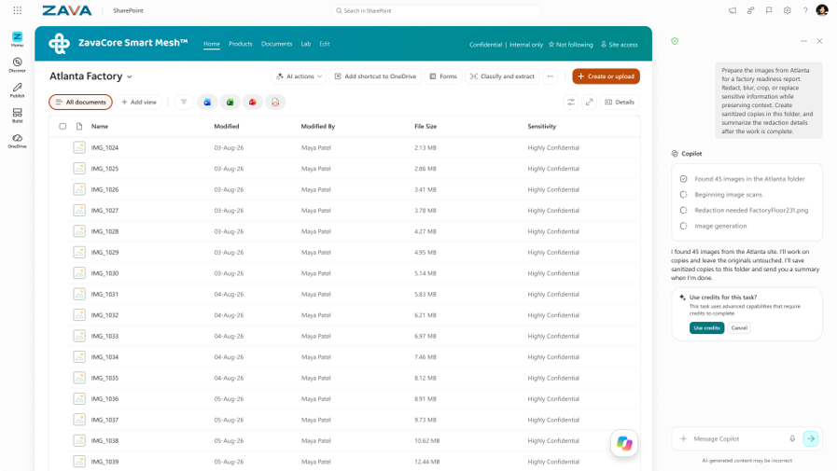Click in the Search in SharePoint box
The height and width of the screenshot is (471, 837).
436,10
